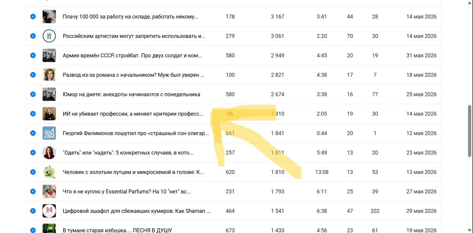Click avatar next to 'Армия времён СССР, стройбат'
The width and height of the screenshot is (473, 233).
pos(49,55)
